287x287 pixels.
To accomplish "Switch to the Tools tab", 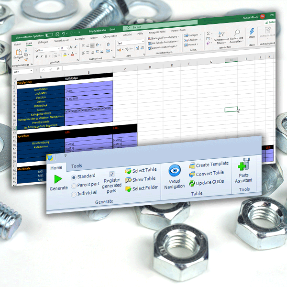I will tap(77, 166).
